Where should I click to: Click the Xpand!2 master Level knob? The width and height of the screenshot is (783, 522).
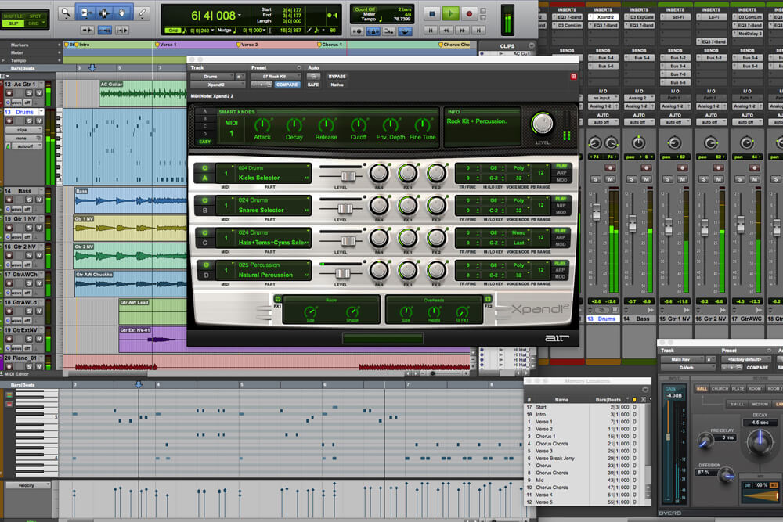pos(543,124)
